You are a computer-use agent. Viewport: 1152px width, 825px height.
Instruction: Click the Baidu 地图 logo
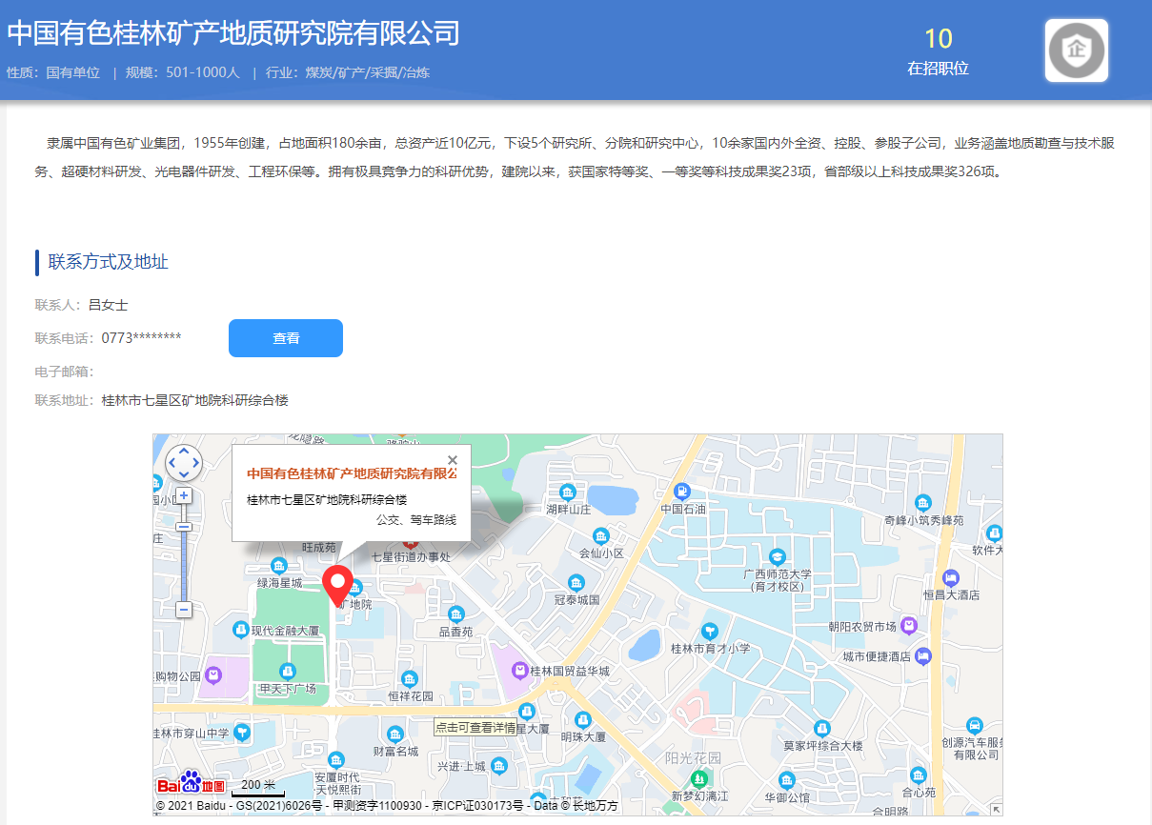[x=192, y=784]
